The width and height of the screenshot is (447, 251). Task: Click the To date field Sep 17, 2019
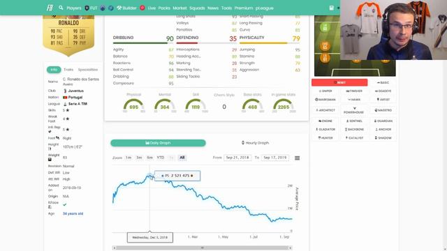coord(274,158)
